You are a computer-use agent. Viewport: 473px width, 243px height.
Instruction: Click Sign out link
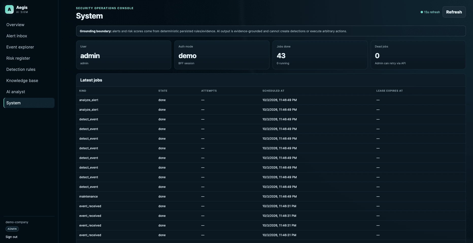(x=11, y=237)
